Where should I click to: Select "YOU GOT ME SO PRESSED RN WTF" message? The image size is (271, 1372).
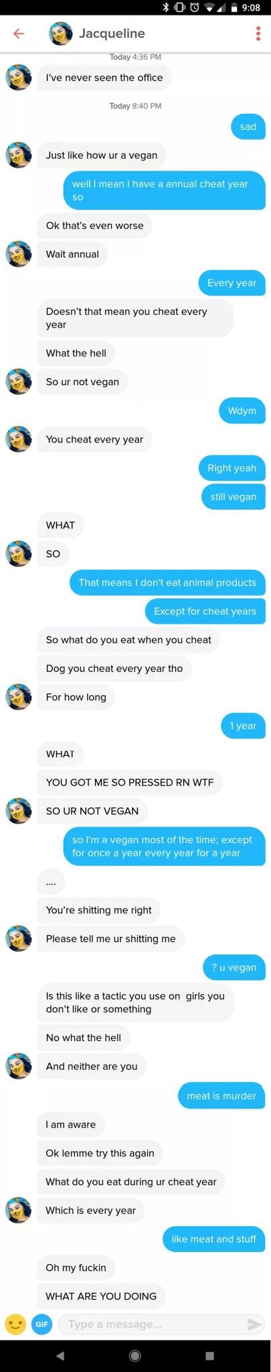pos(130,782)
